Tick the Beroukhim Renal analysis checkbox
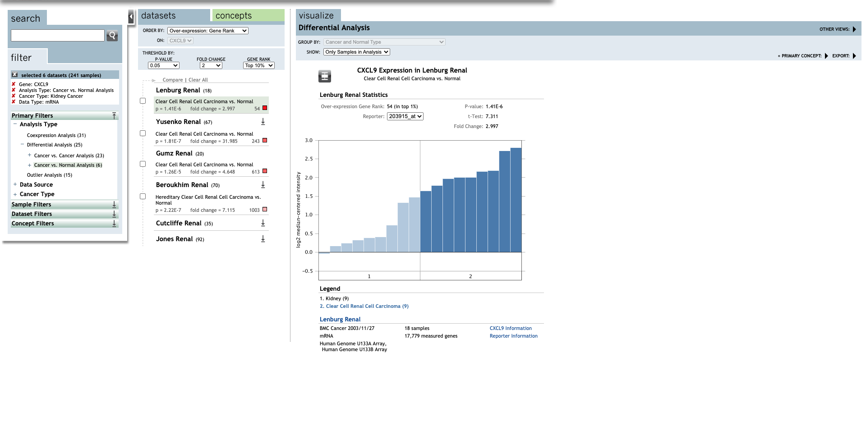Viewport: 866px width, 435px height. coord(143,197)
